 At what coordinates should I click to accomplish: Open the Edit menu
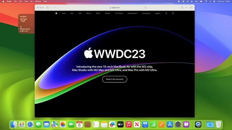pyautogui.click(x=21, y=1)
